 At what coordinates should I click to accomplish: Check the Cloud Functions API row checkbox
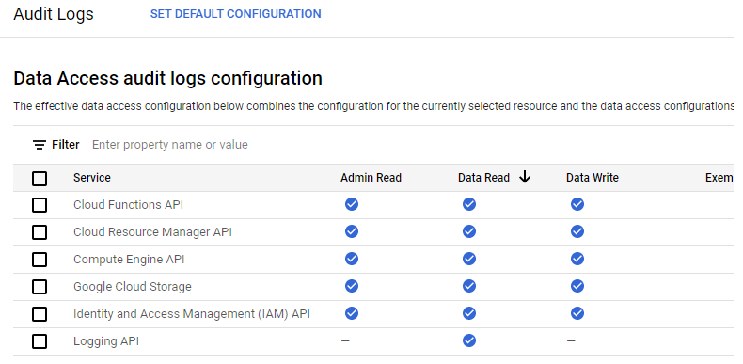pyautogui.click(x=40, y=205)
